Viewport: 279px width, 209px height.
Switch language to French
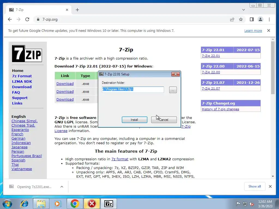(17, 134)
